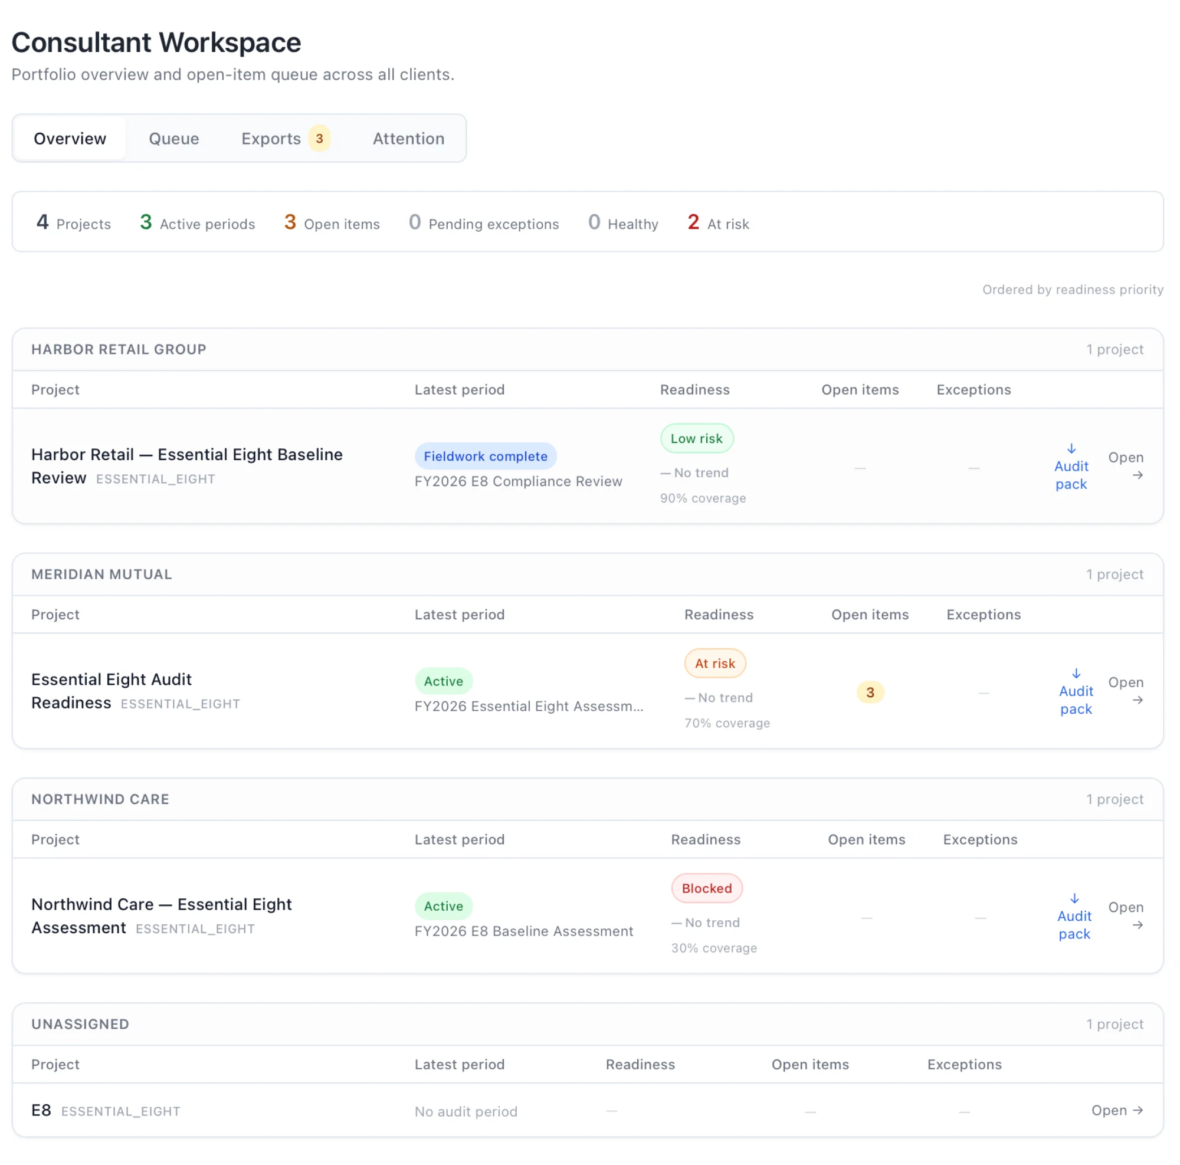
Task: Click FY2026 Essential Eight Assessm... period text
Action: [529, 706]
